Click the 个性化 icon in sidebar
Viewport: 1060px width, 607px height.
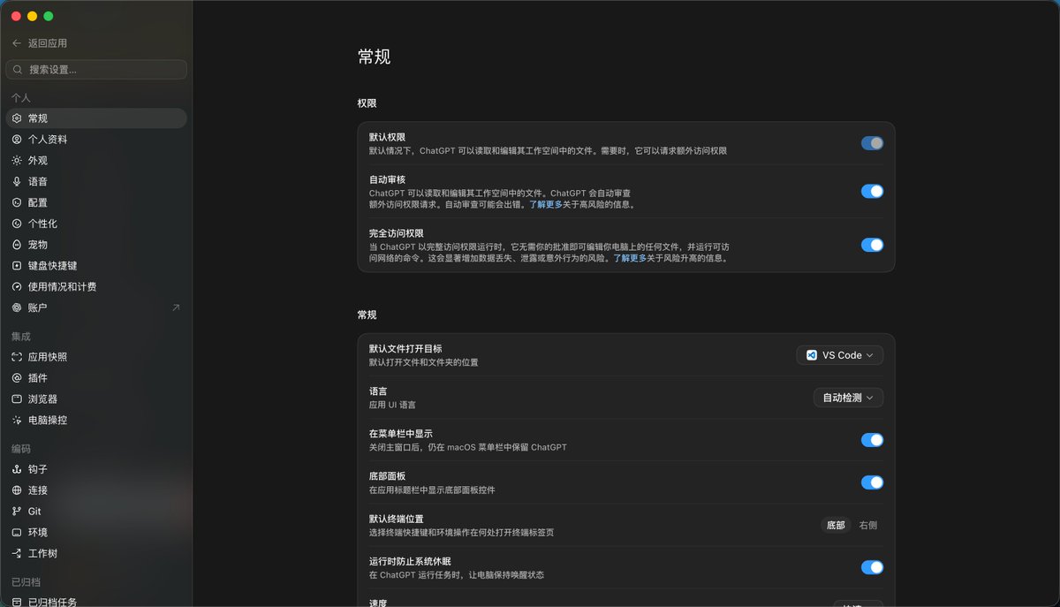[17, 224]
